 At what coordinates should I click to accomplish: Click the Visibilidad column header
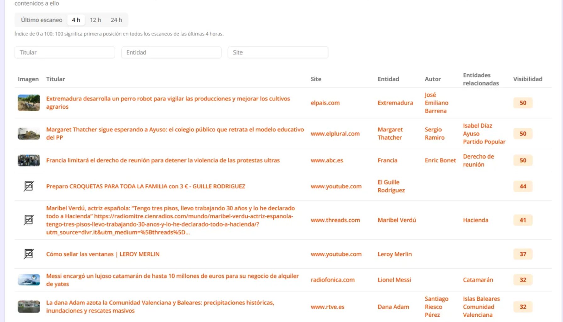click(527, 79)
